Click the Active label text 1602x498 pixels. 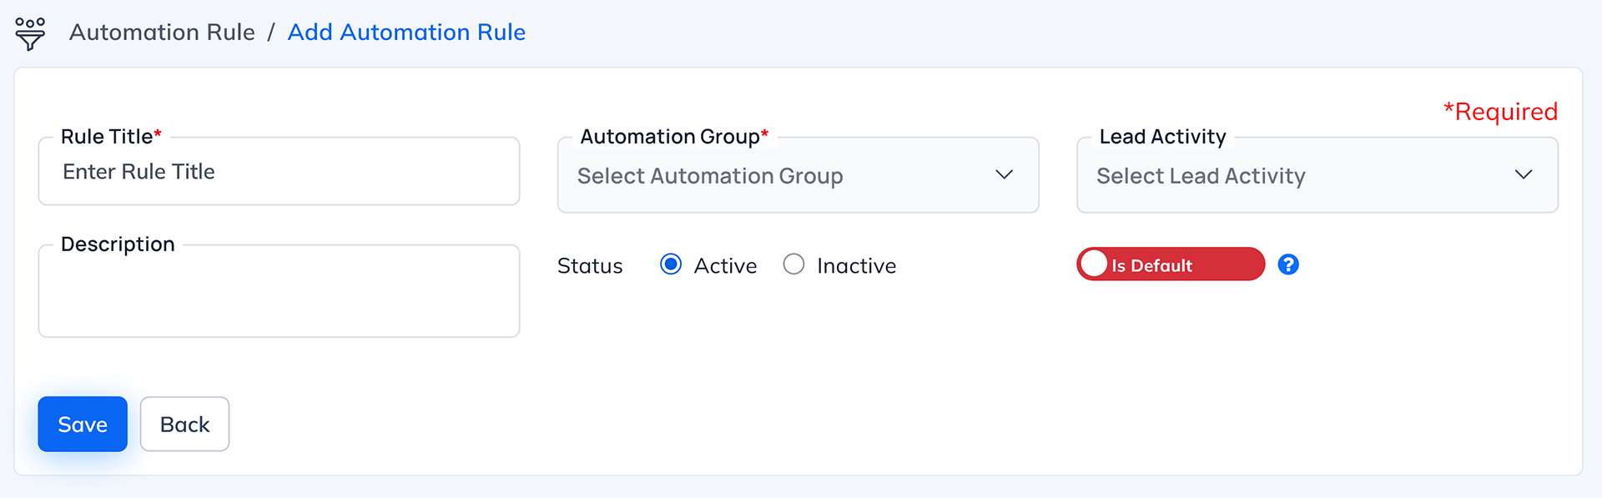pos(725,266)
